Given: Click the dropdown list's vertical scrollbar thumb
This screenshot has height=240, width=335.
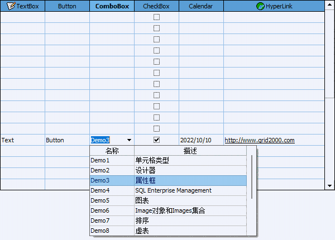Looking at the screenshot, I should tap(252, 176).
